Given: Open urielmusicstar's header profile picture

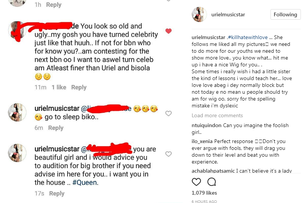Looking at the screenshot, I should coord(199,15).
